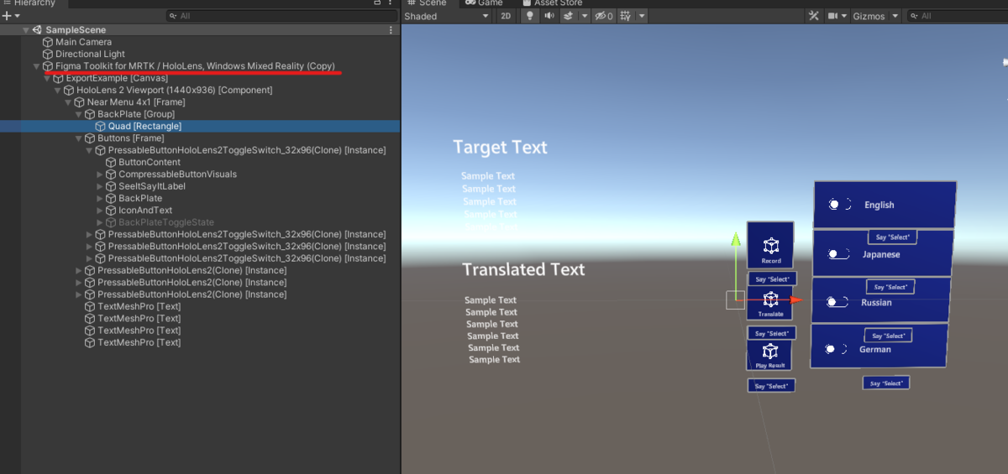Image resolution: width=1008 pixels, height=474 pixels.
Task: Switch to the Game tab
Action: pos(485,3)
